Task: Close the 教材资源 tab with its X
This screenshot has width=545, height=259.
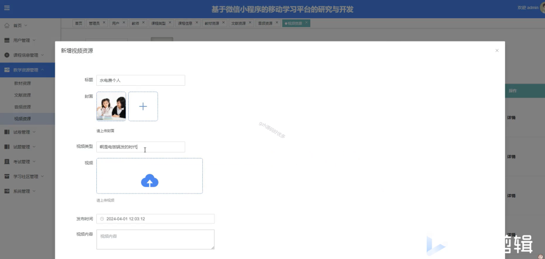Action: 224,22
